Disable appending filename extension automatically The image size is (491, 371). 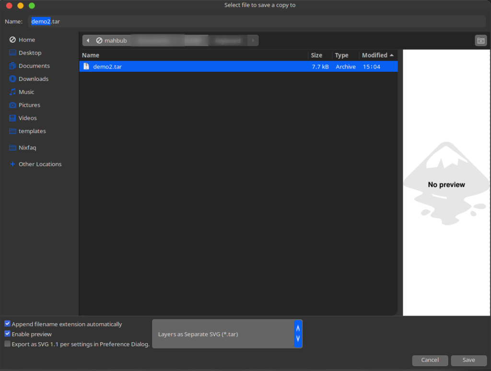coord(7,324)
